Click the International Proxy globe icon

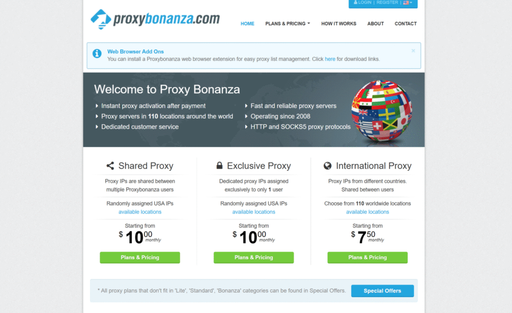tap(327, 166)
